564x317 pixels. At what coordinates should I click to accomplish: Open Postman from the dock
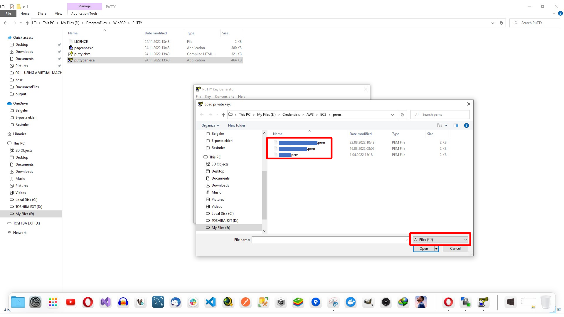tap(245, 302)
